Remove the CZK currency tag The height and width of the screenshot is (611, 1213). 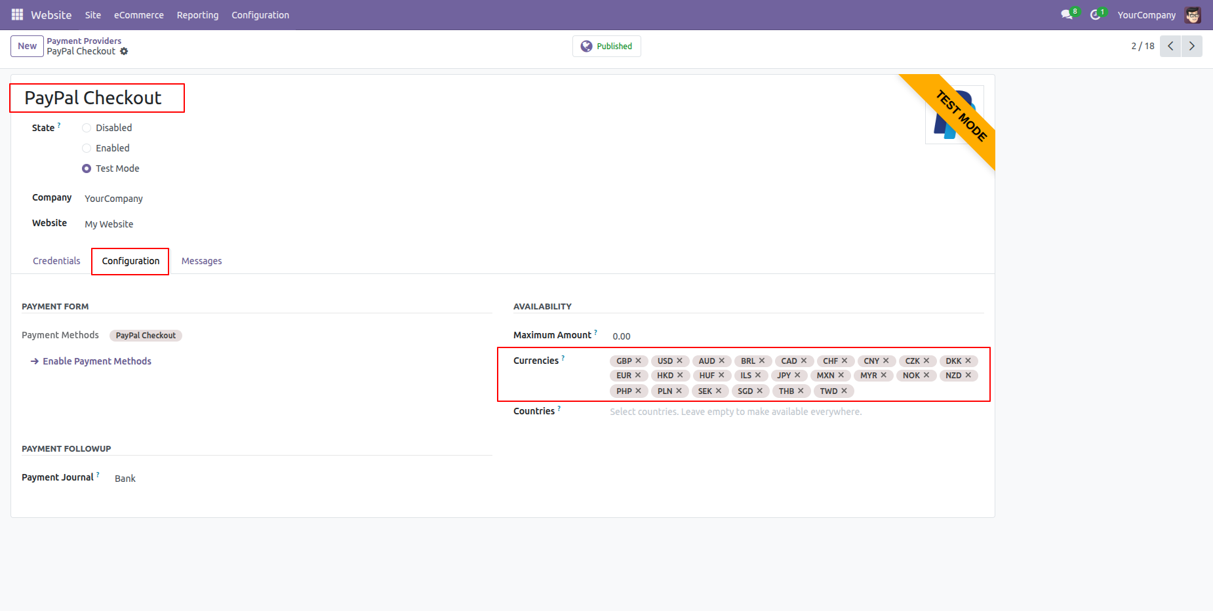[926, 361]
